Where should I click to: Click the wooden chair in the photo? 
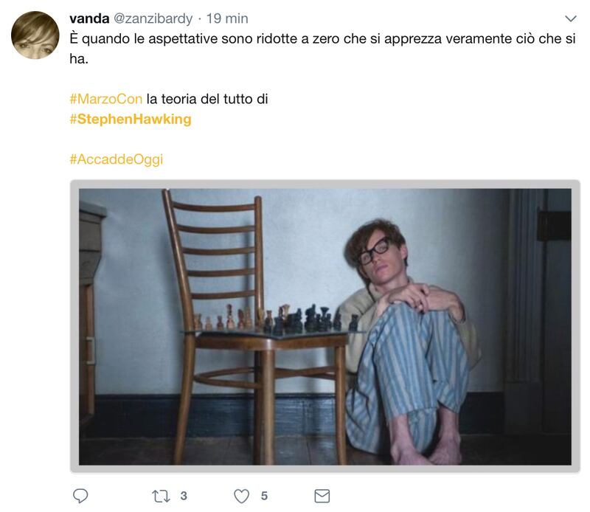(253, 328)
